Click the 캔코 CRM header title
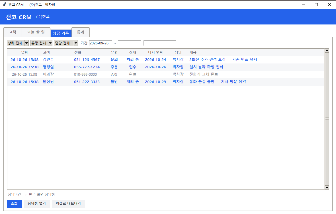This screenshot has height=214, width=336. pos(19,17)
